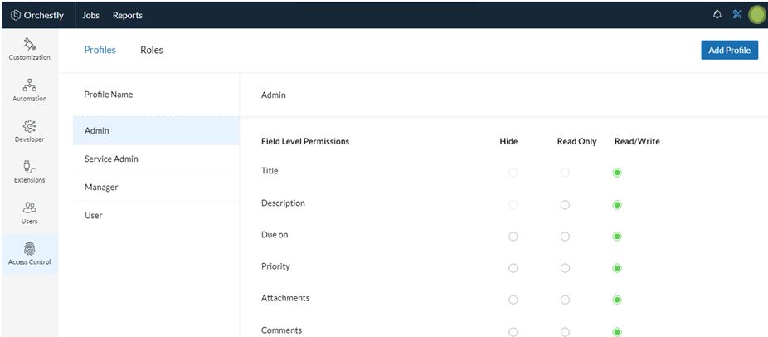Image resolution: width=768 pixels, height=337 pixels.
Task: Click the setup tools icon beside bell
Action: point(737,14)
